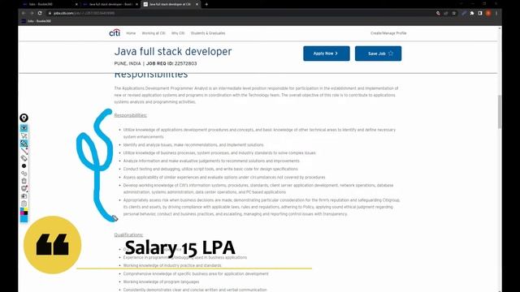
Task: Click the trash clear-drawing icon
Action: 24,181
